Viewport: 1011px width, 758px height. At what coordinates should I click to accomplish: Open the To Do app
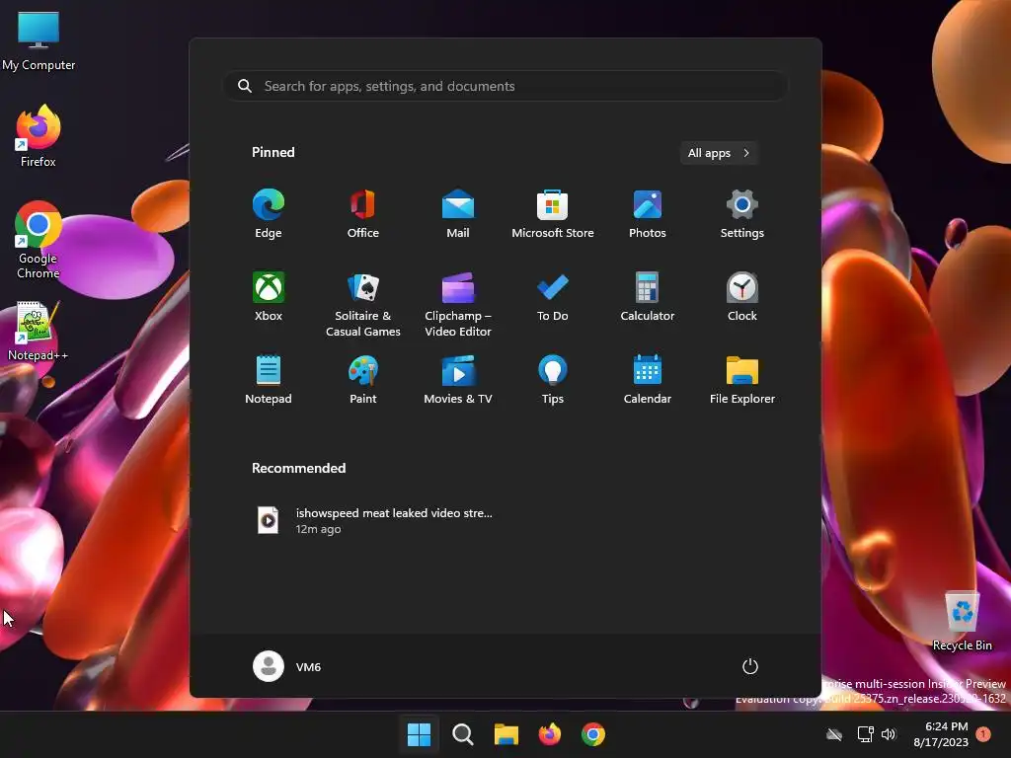pyautogui.click(x=553, y=296)
